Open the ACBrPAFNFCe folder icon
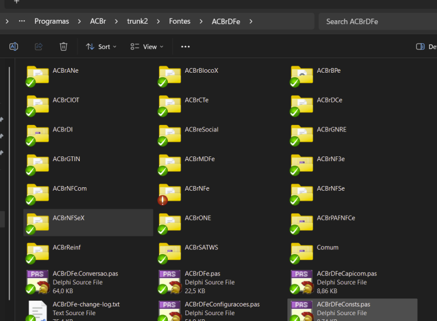Screen dimensions: 437x321 pos(301,223)
